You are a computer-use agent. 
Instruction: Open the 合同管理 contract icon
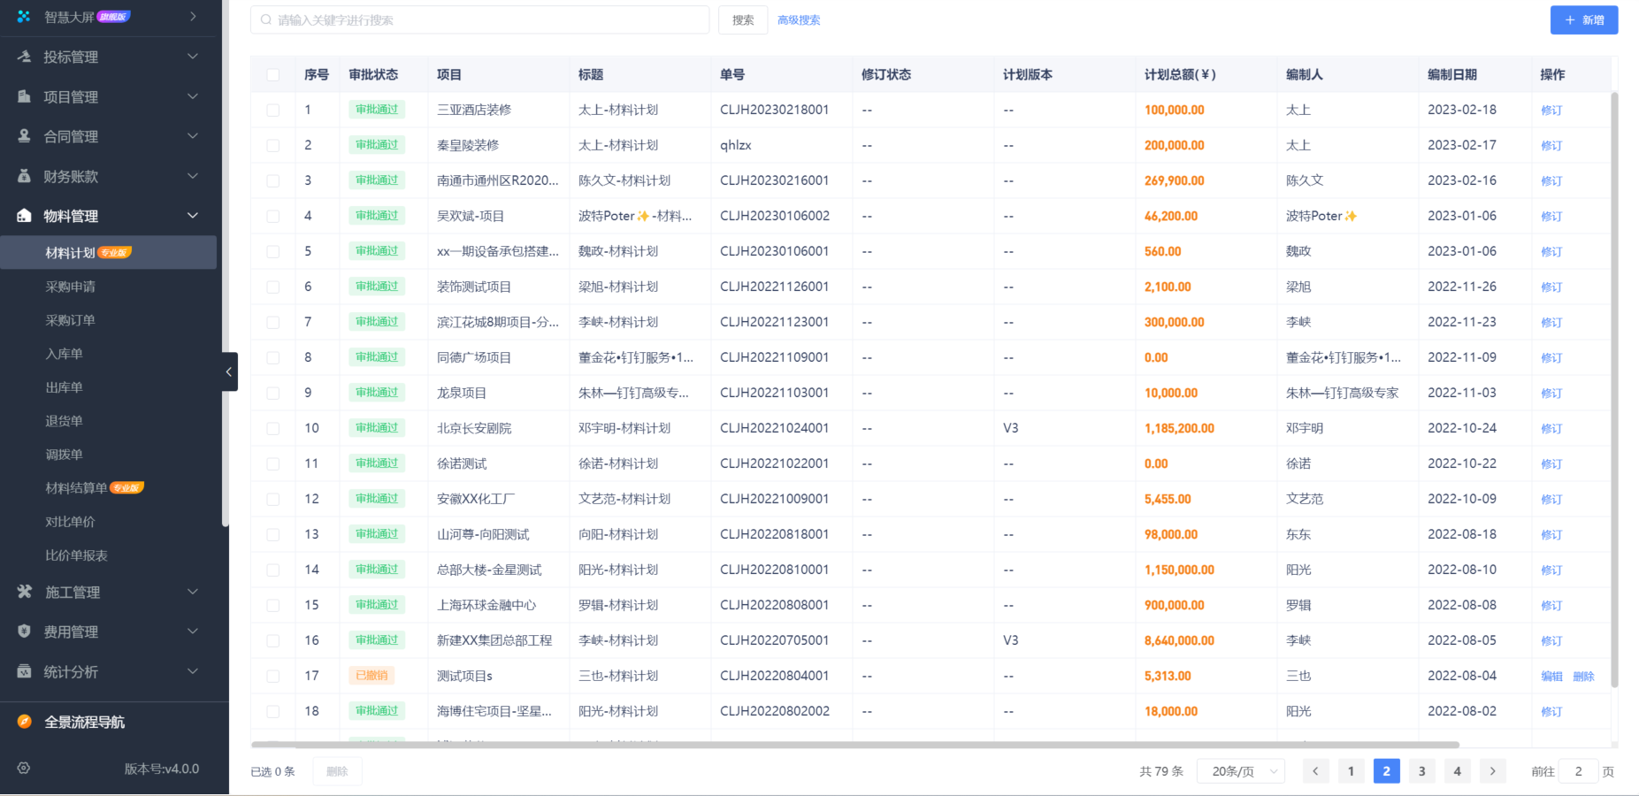[23, 136]
